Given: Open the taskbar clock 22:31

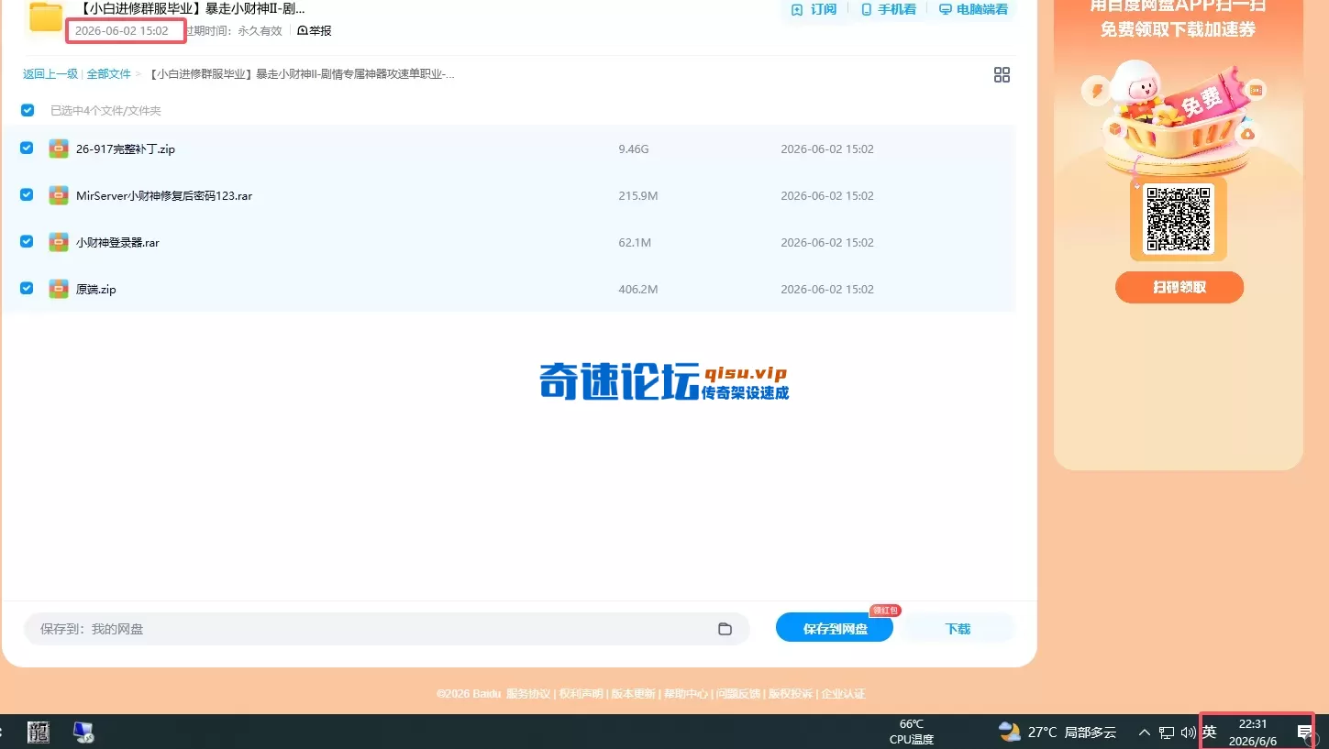Looking at the screenshot, I should pos(1253,732).
